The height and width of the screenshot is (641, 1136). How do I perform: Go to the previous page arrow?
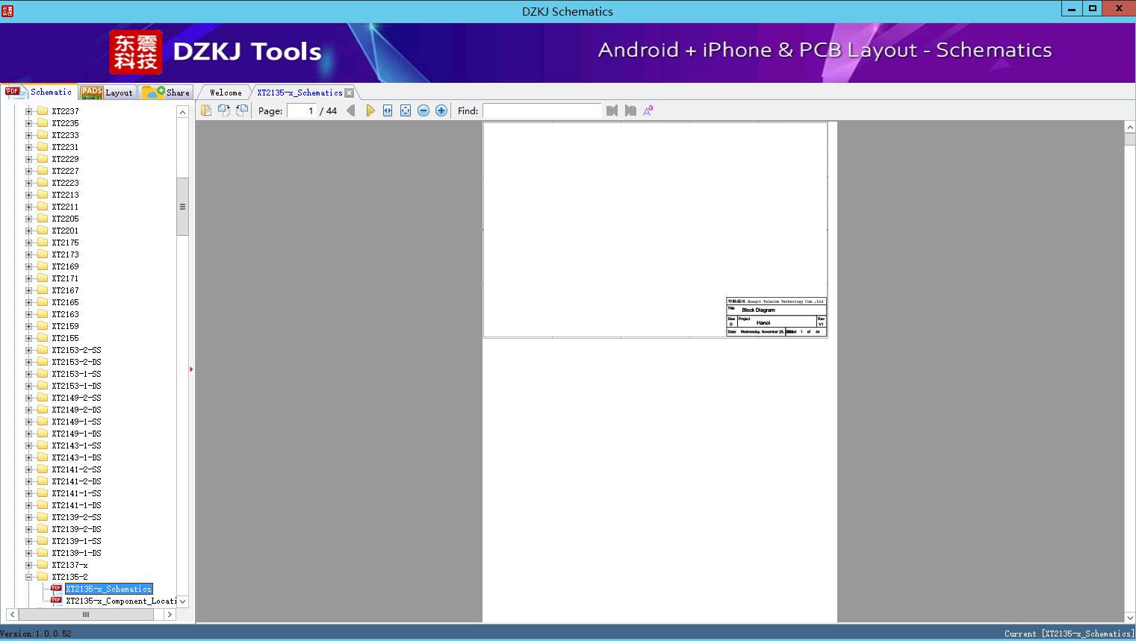coord(351,110)
